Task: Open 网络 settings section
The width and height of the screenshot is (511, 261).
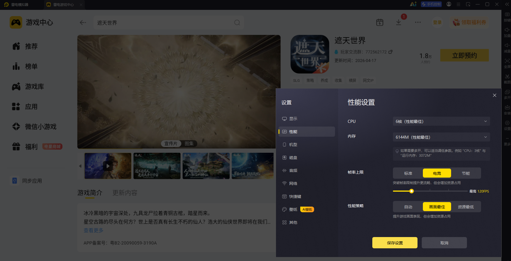Action: point(307,183)
